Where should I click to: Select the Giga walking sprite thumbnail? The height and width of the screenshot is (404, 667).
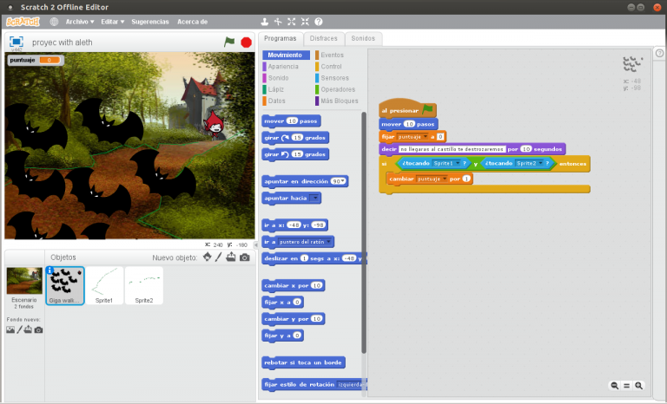pyautogui.click(x=65, y=285)
